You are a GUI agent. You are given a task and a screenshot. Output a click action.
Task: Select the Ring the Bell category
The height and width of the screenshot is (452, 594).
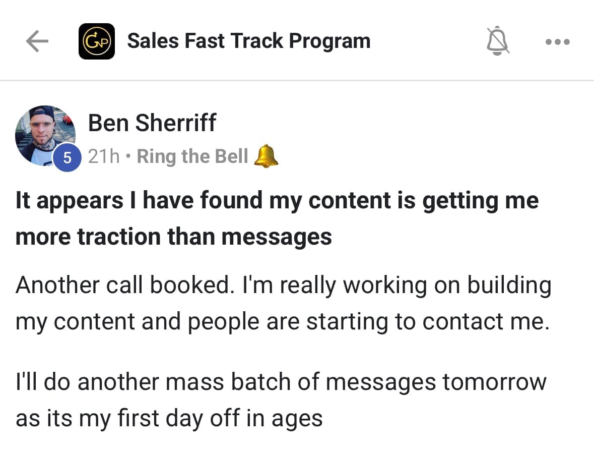(192, 157)
